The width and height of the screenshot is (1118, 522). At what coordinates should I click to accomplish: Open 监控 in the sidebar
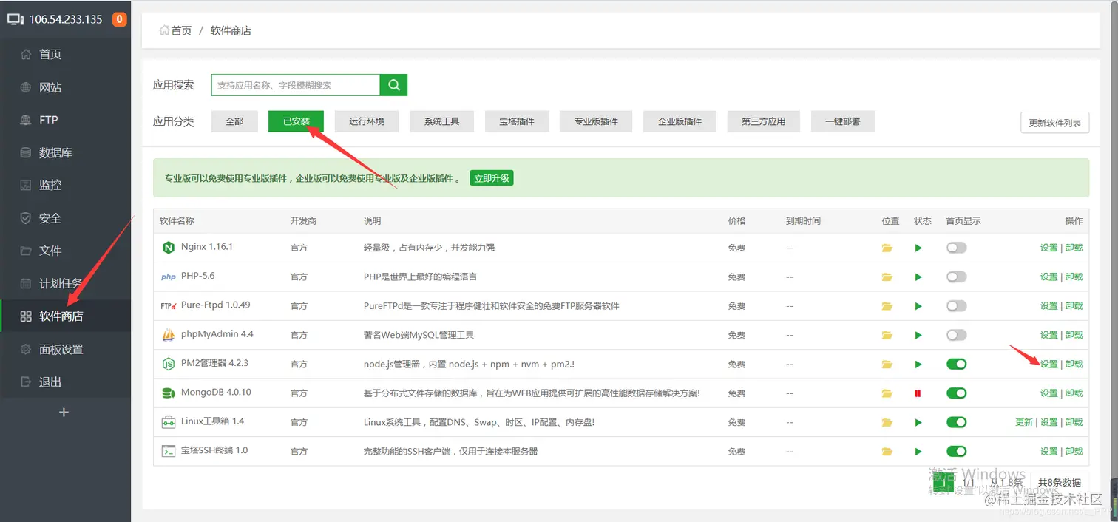(65, 186)
